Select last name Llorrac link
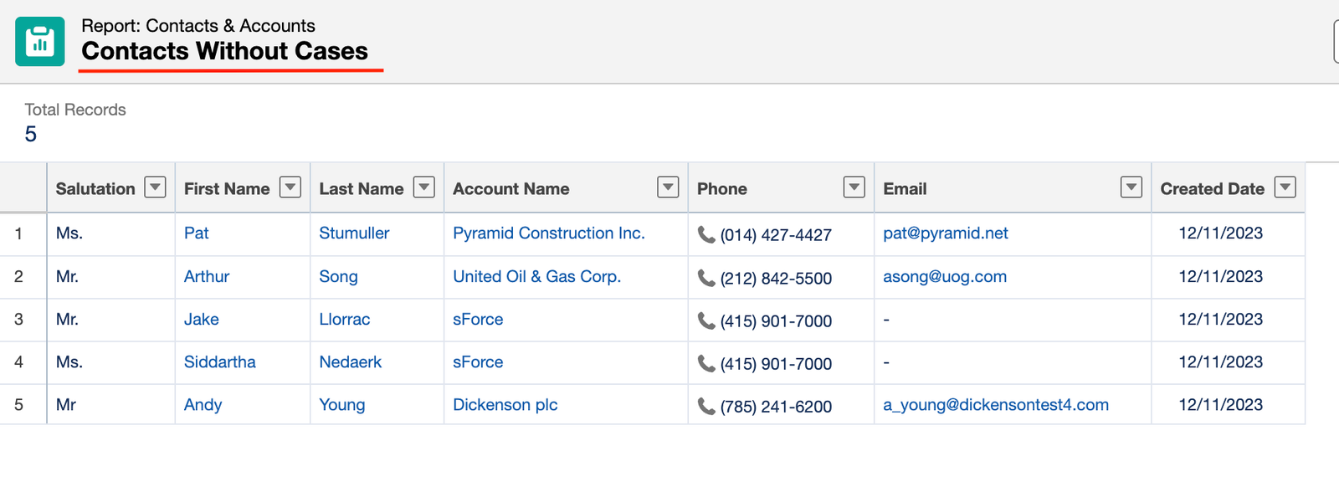 [344, 320]
